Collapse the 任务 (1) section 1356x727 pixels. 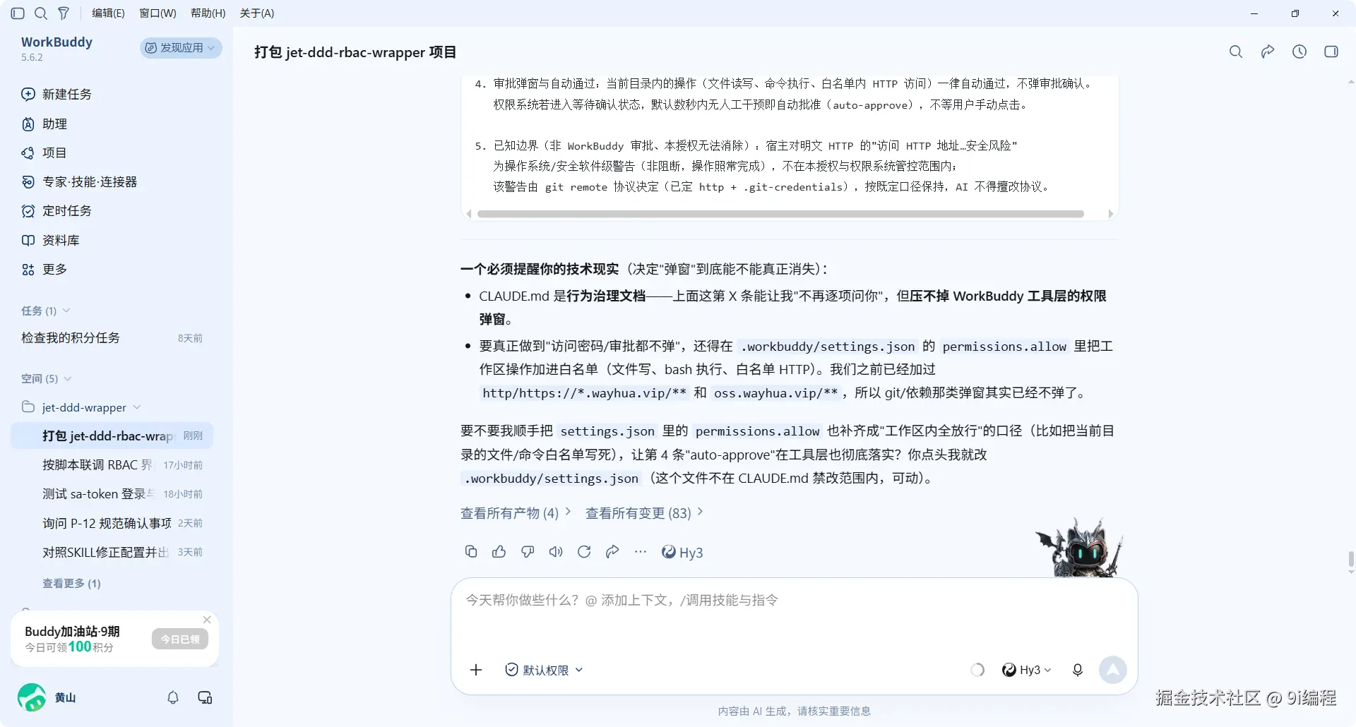tap(46, 311)
